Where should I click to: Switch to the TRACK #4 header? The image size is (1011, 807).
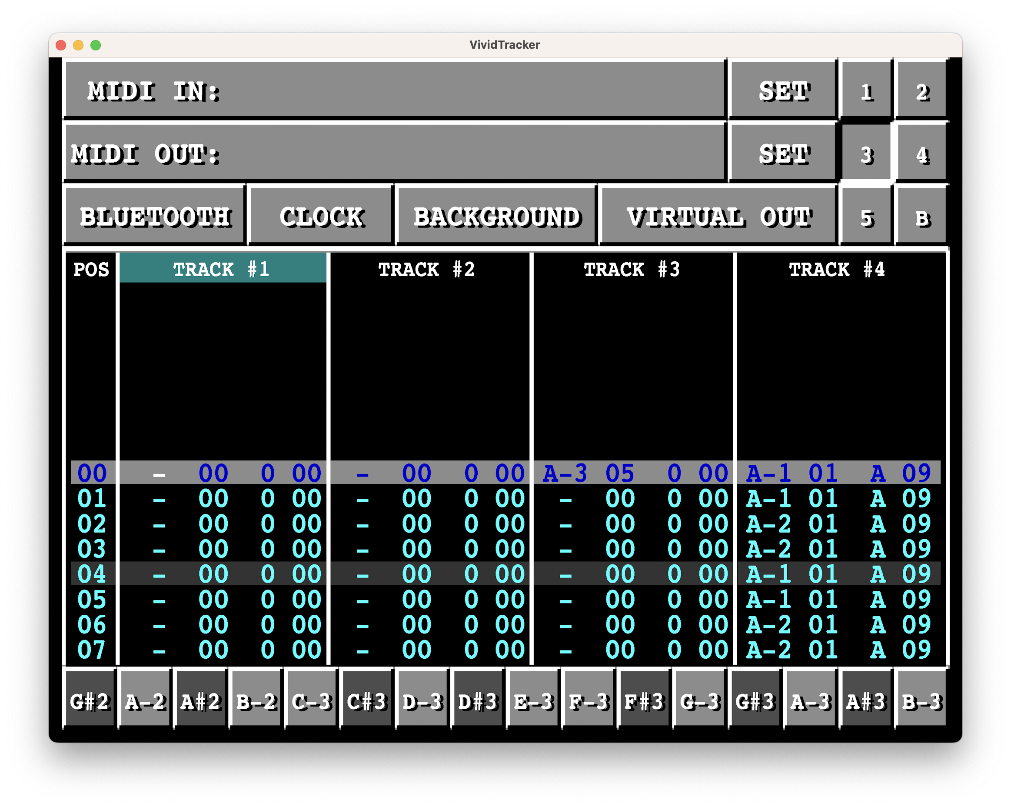pyautogui.click(x=837, y=269)
